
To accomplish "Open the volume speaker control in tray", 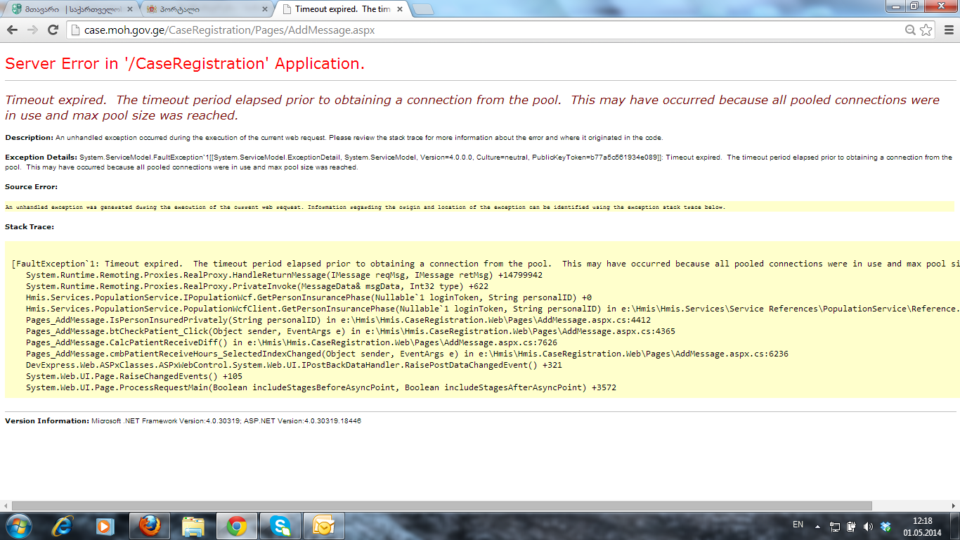I will 868,526.
